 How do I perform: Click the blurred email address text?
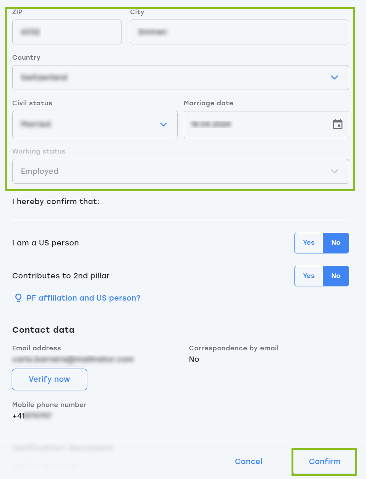point(73,359)
